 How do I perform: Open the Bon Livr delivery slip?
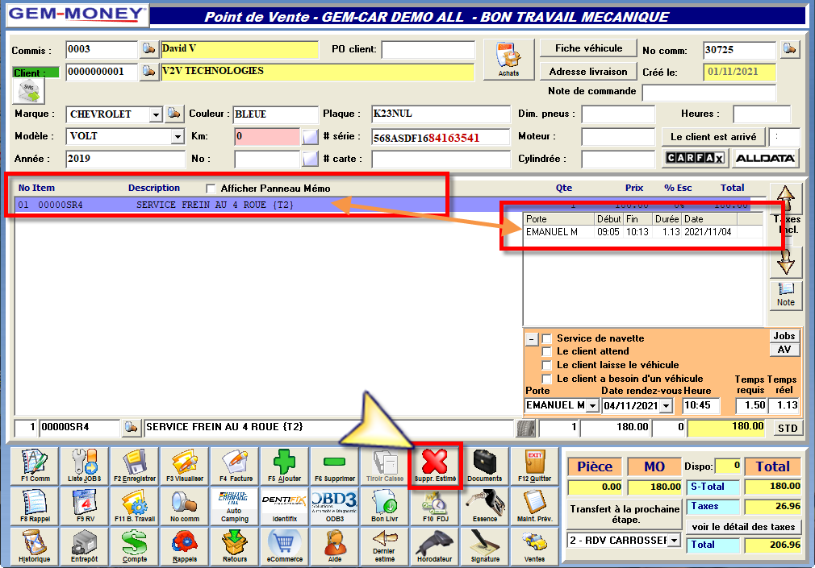385,506
